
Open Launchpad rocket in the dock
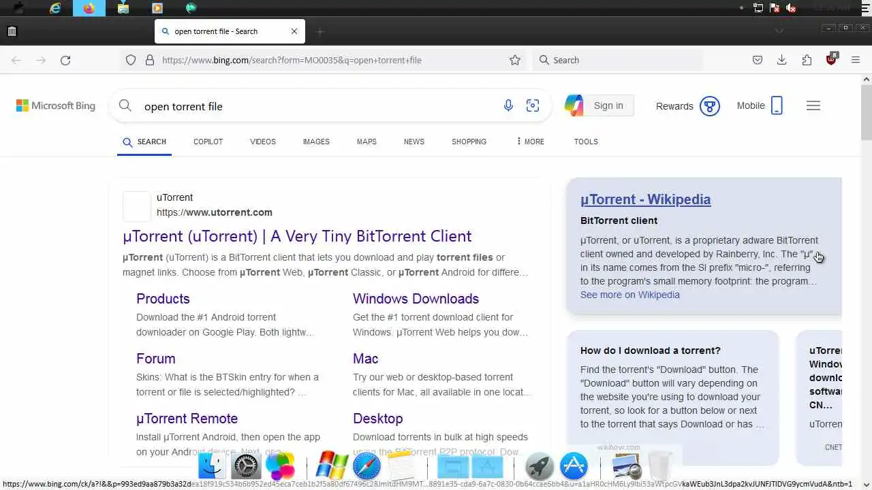[x=539, y=467]
